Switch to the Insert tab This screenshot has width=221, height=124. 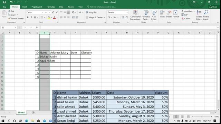(x=25, y=7)
